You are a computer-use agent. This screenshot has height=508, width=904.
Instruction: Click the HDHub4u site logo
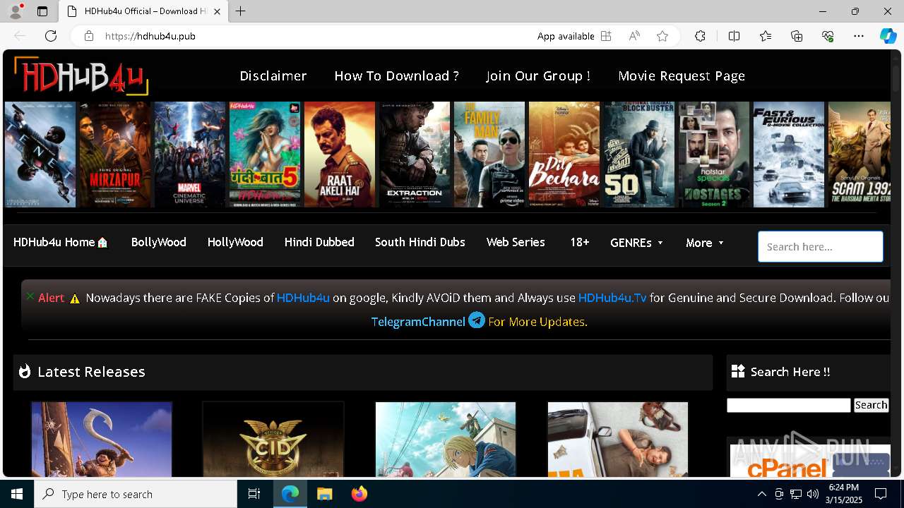pyautogui.click(x=81, y=75)
